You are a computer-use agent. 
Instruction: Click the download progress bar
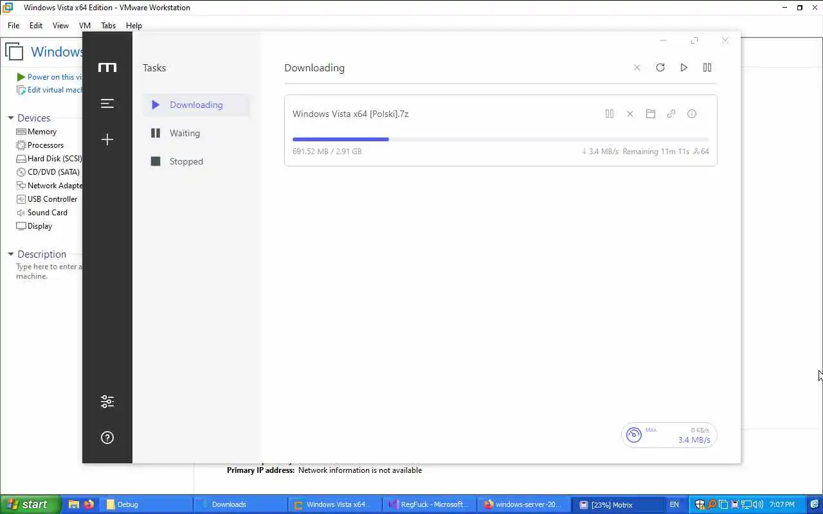coord(500,139)
